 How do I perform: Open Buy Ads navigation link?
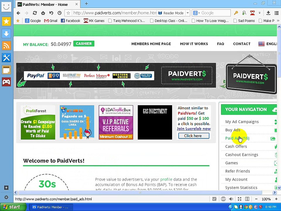(233, 130)
